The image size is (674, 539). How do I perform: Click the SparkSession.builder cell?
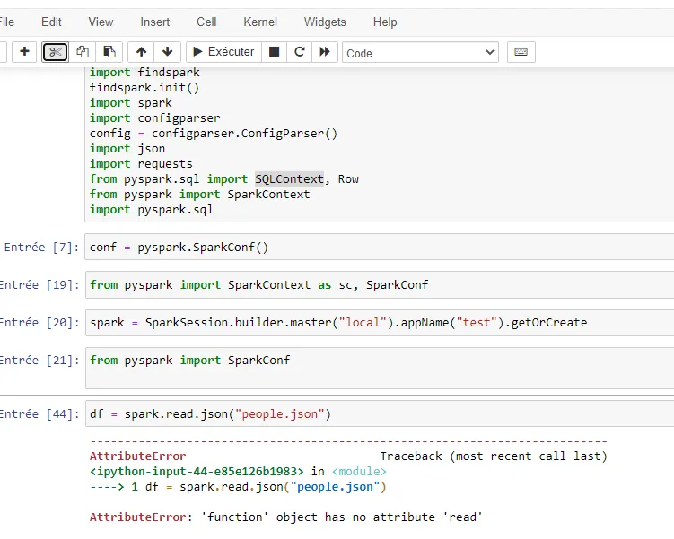click(379, 323)
